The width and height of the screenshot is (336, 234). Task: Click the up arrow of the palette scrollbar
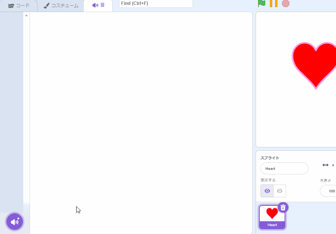26,15
